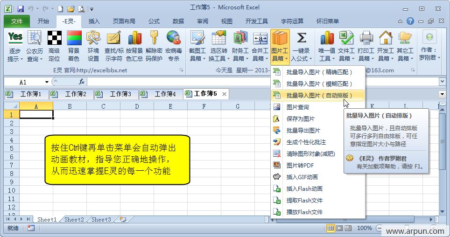The height and width of the screenshot is (237, 450).
Task: Open the Undo history dropdown arrow
Action: pos(38,9)
